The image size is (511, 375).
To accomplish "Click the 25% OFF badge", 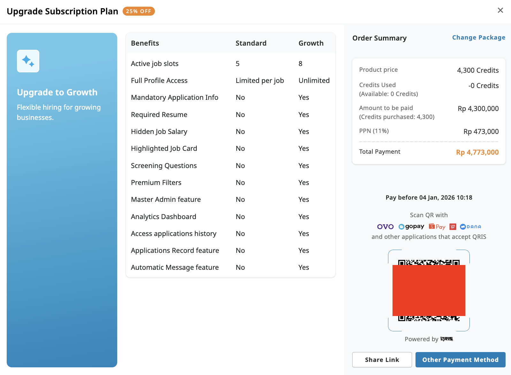I will coord(139,11).
